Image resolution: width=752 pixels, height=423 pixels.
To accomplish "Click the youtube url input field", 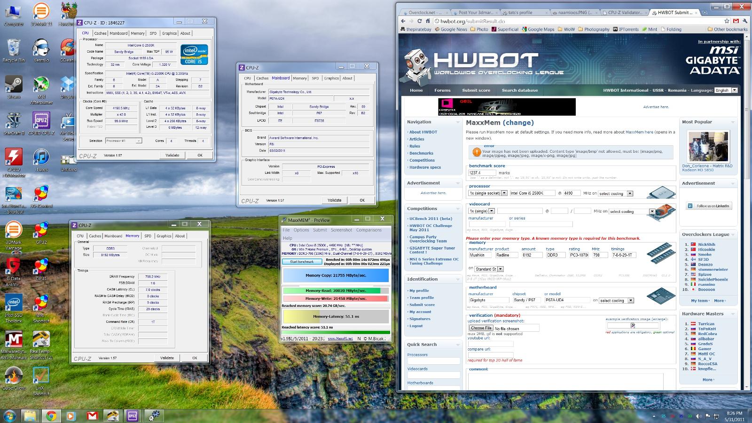I will (491, 344).
